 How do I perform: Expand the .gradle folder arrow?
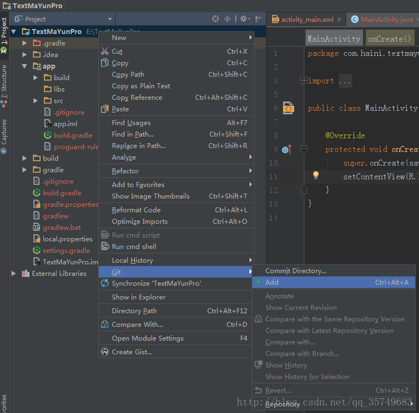click(x=25, y=43)
